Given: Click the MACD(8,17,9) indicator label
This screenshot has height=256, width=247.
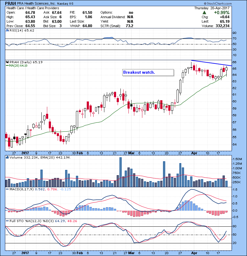Looking at the screenshot, I should [22, 189].
